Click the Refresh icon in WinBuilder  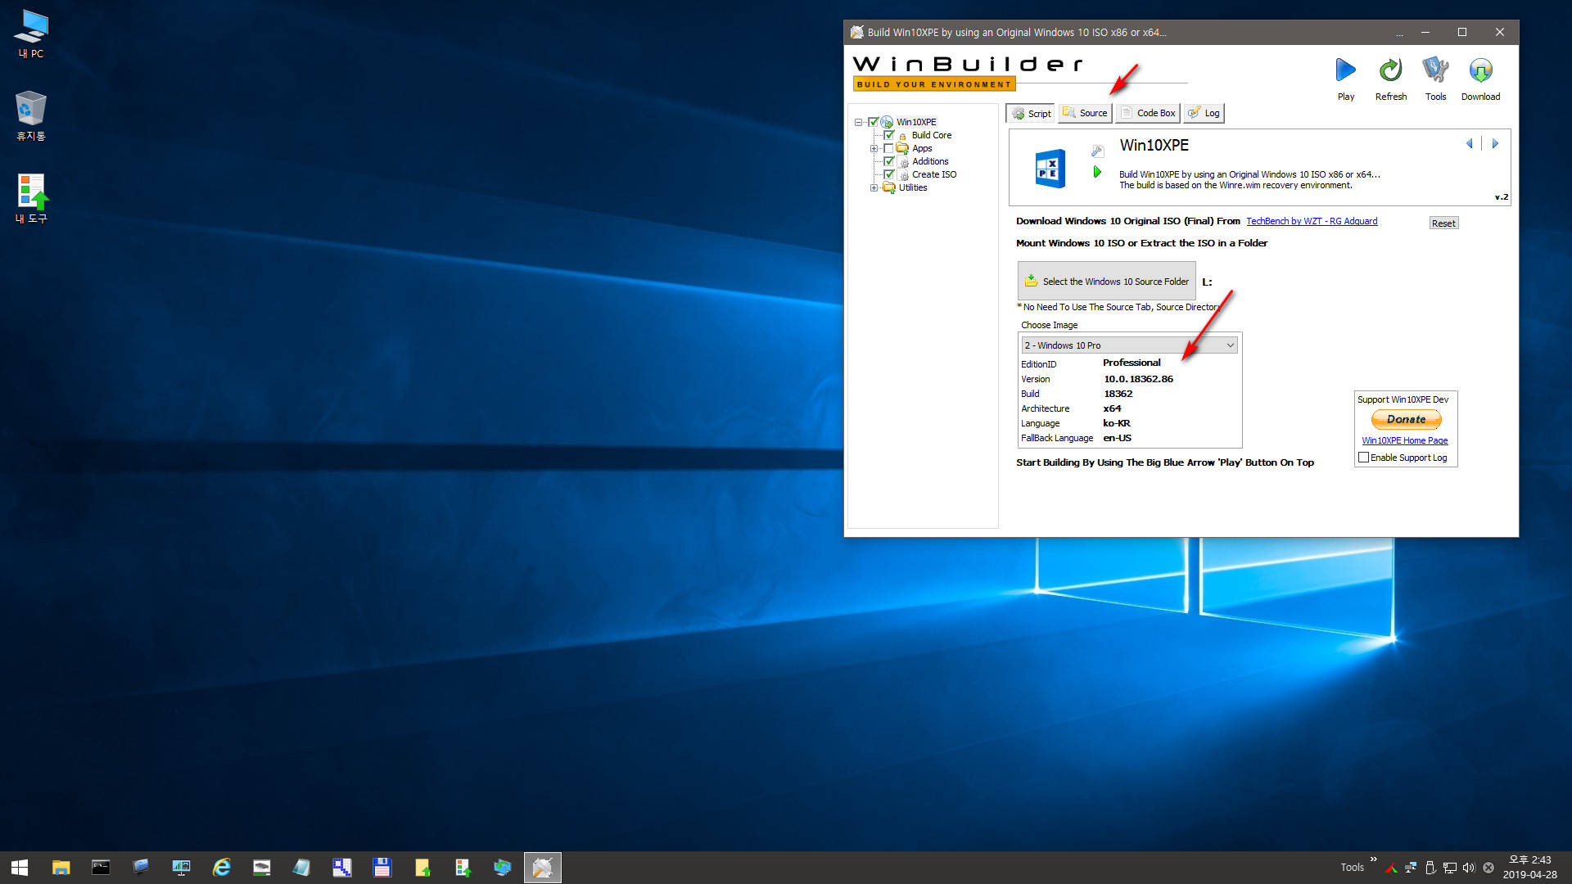click(1390, 70)
